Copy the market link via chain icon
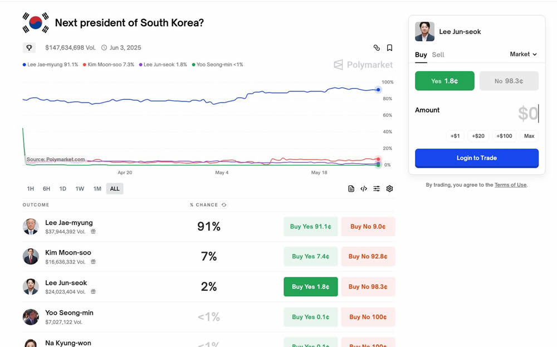The image size is (557, 347). tap(377, 48)
